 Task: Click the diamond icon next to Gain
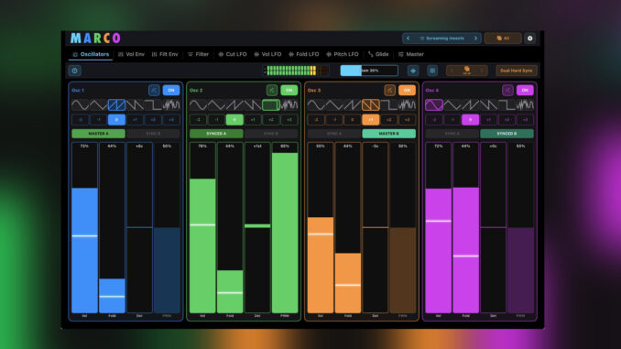413,71
